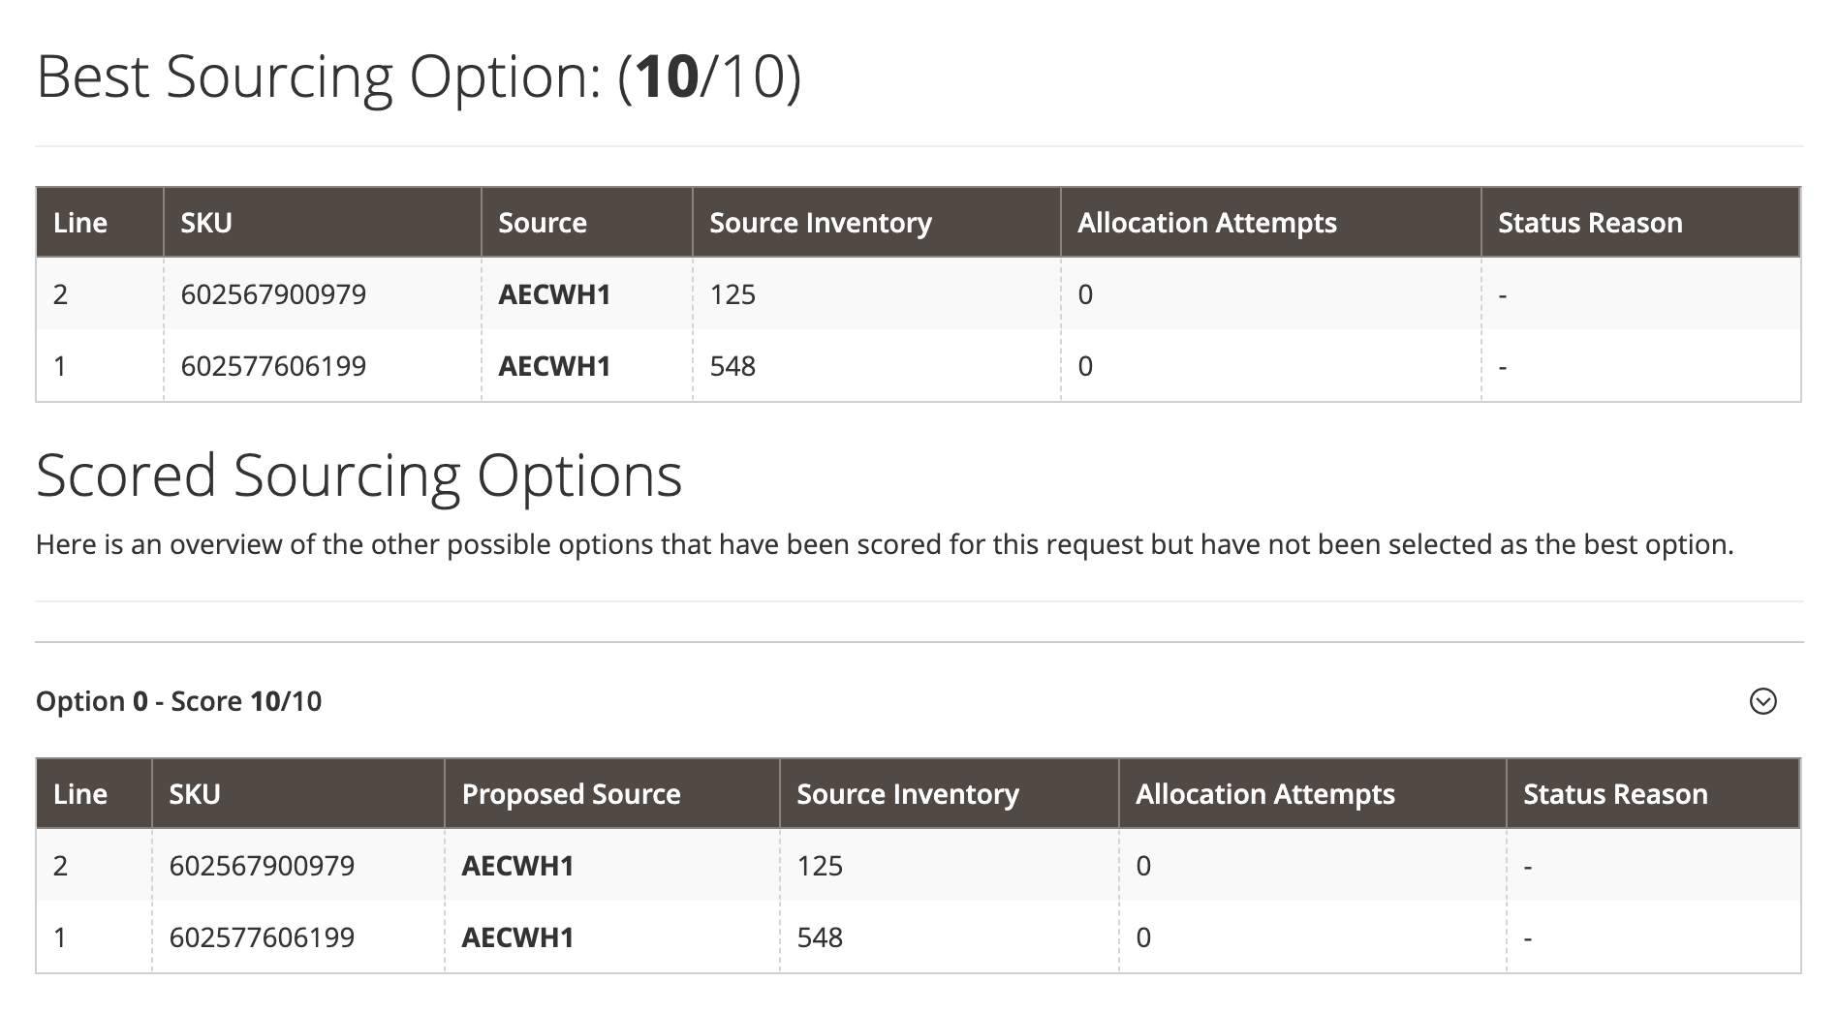The width and height of the screenshot is (1839, 1013).
Task: Collapse the Option 0 section chevron
Action: [1762, 701]
